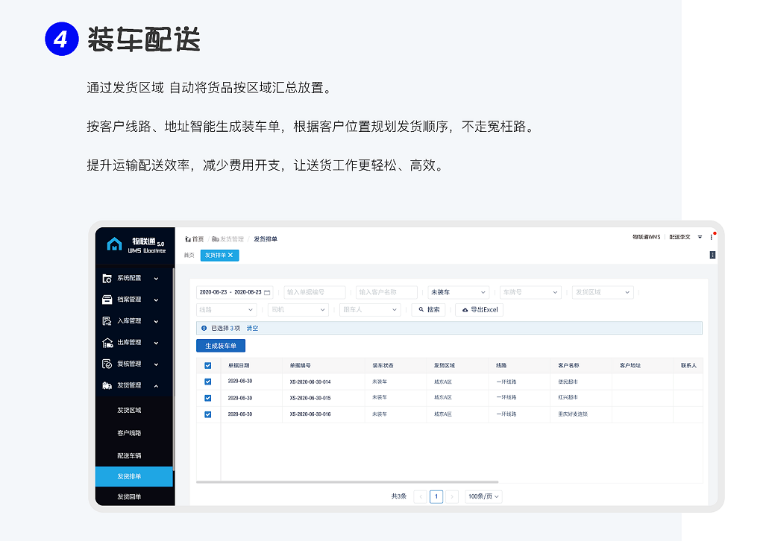Click the 出库管理 warehouse truck icon
This screenshot has width=772, height=541.
pyautogui.click(x=107, y=343)
